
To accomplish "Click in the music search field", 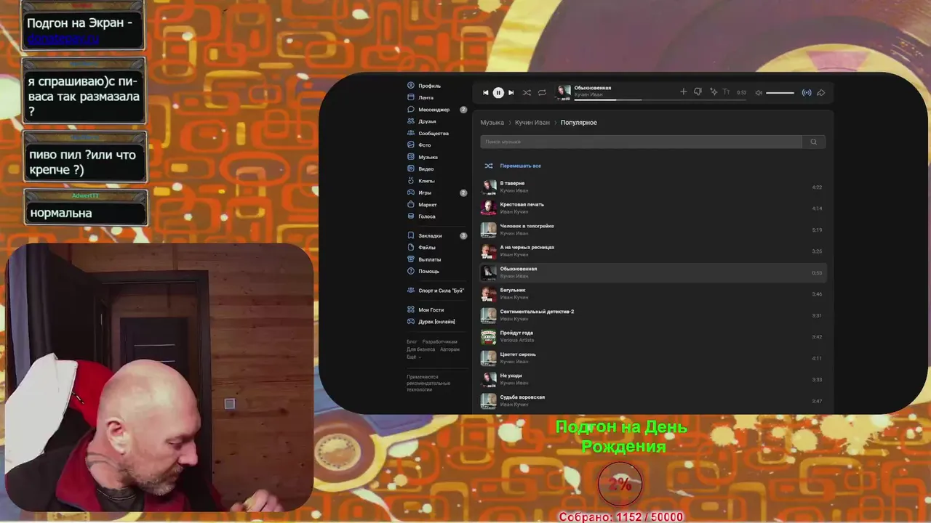I will (x=641, y=142).
